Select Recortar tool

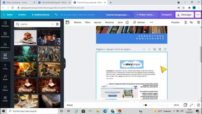tap(110, 22)
